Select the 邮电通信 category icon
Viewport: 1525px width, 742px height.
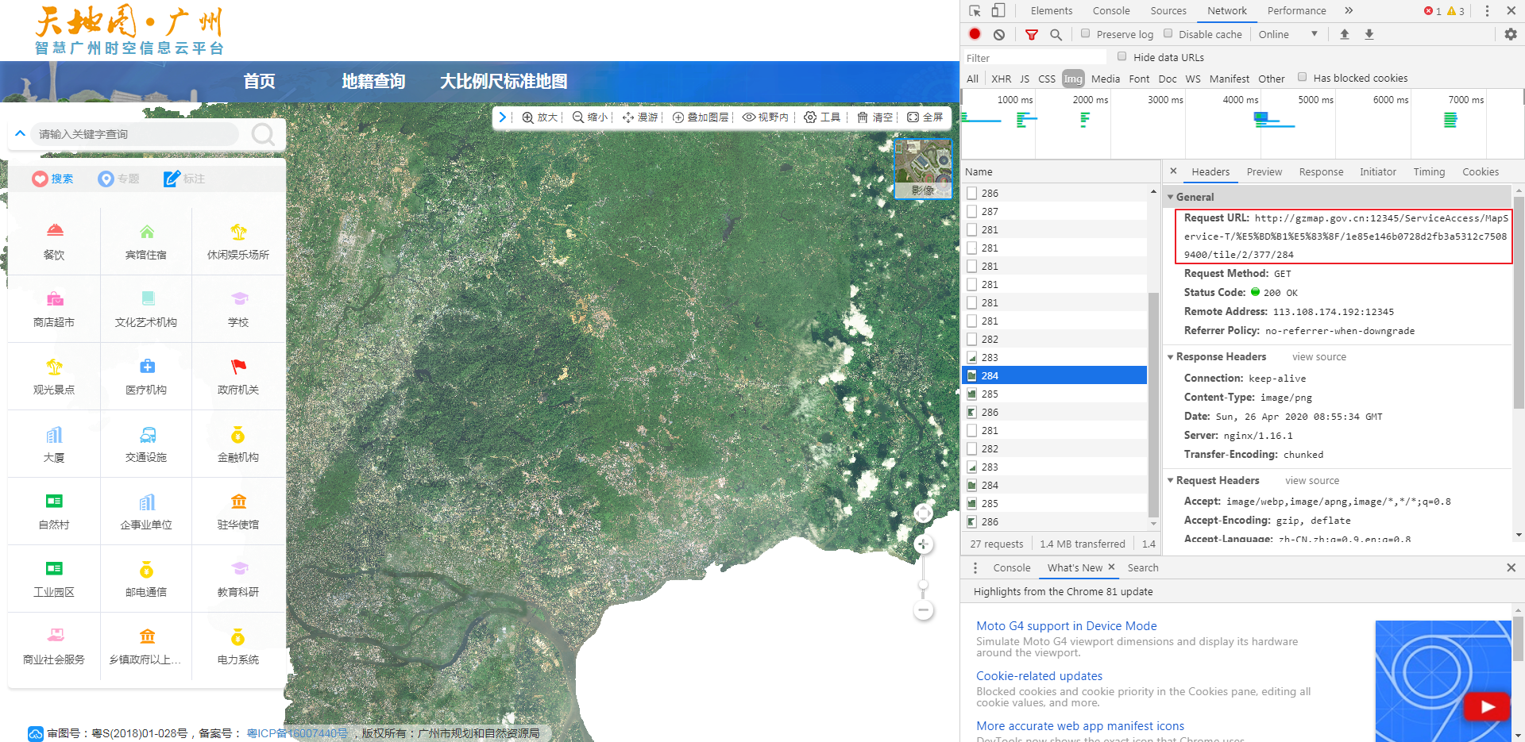(x=146, y=569)
